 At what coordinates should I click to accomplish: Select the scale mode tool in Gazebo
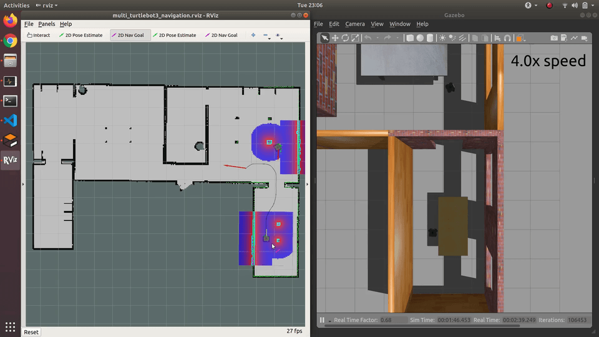[x=355, y=38]
